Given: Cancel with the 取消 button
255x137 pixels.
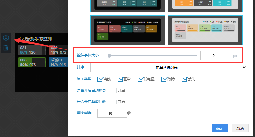Looking at the screenshot, I should coord(240,128).
